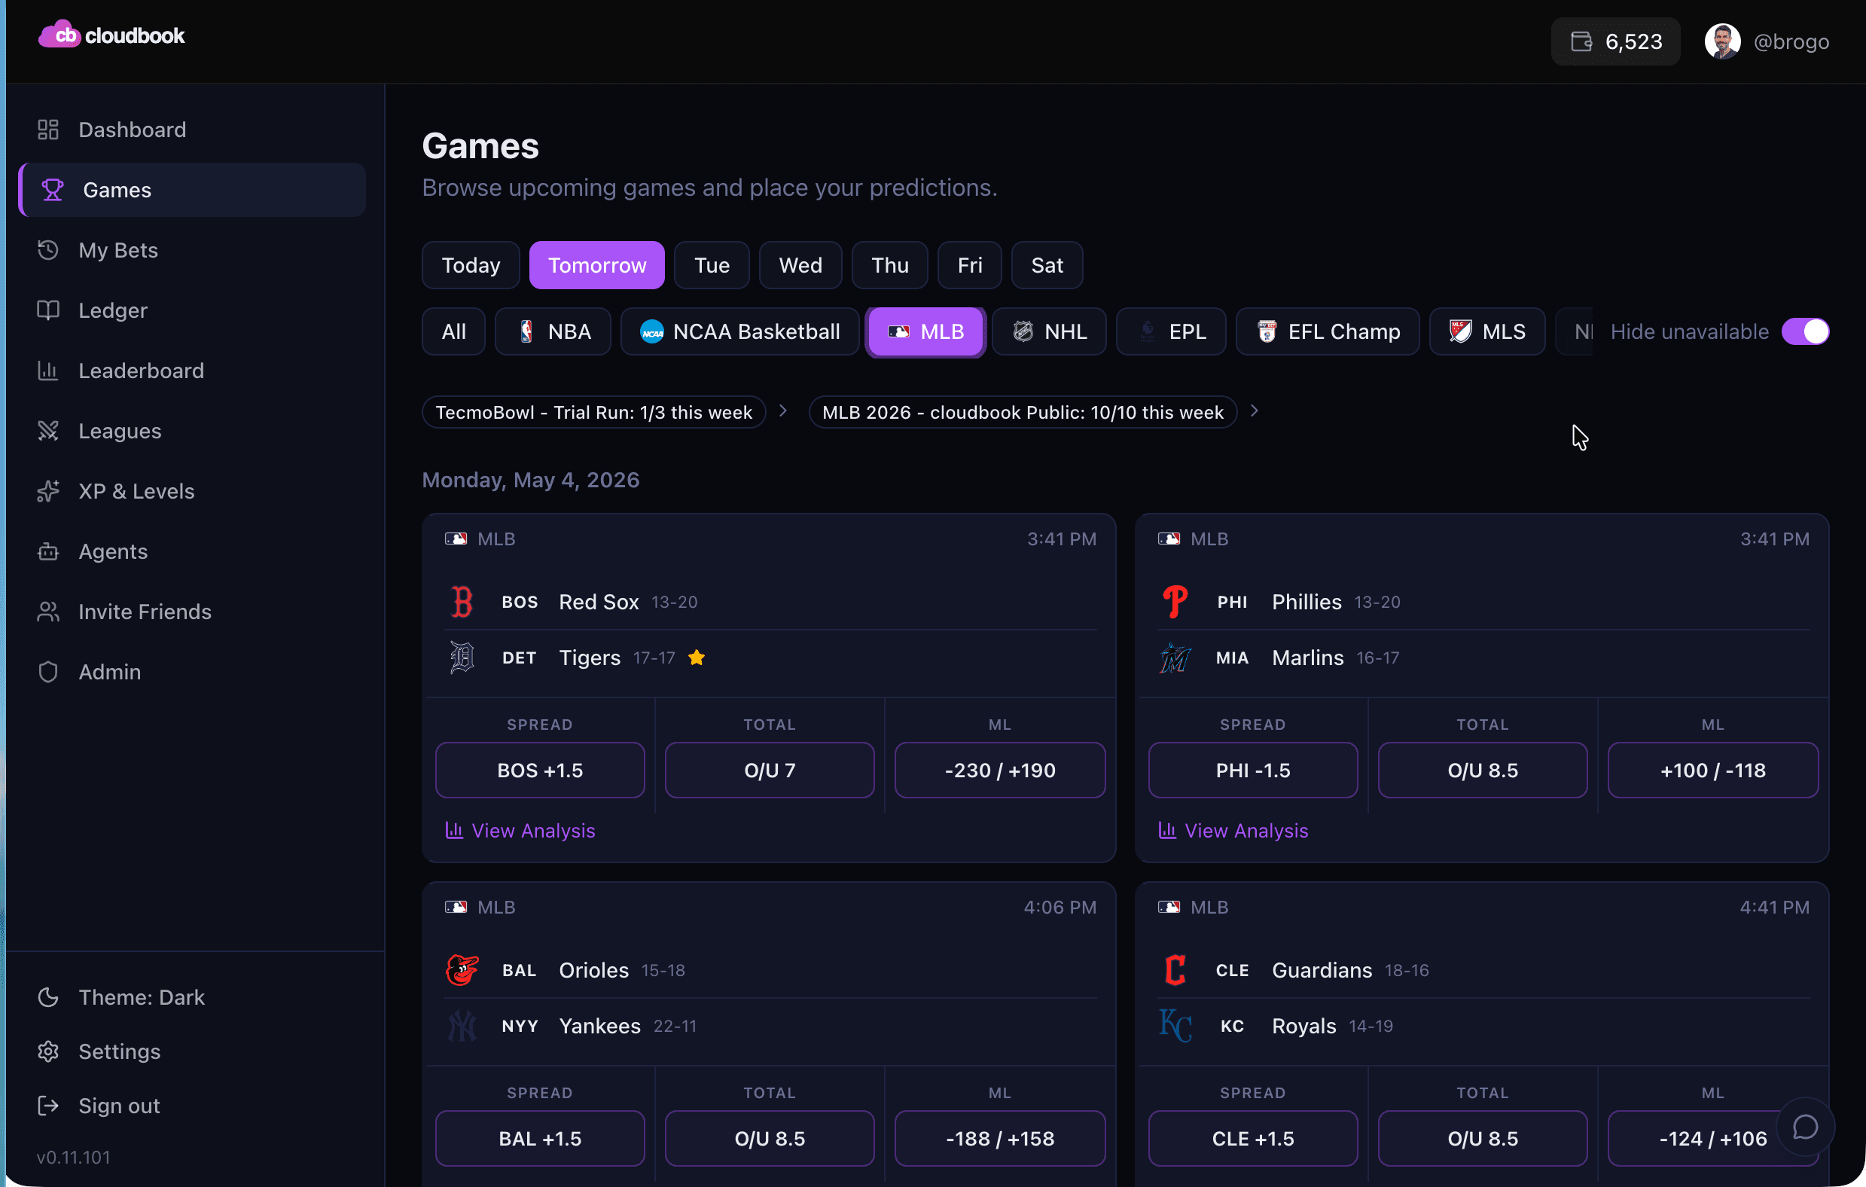Viewport: 1866px width, 1187px height.
Task: Open Leagues crossed swords icon
Action: 48,430
